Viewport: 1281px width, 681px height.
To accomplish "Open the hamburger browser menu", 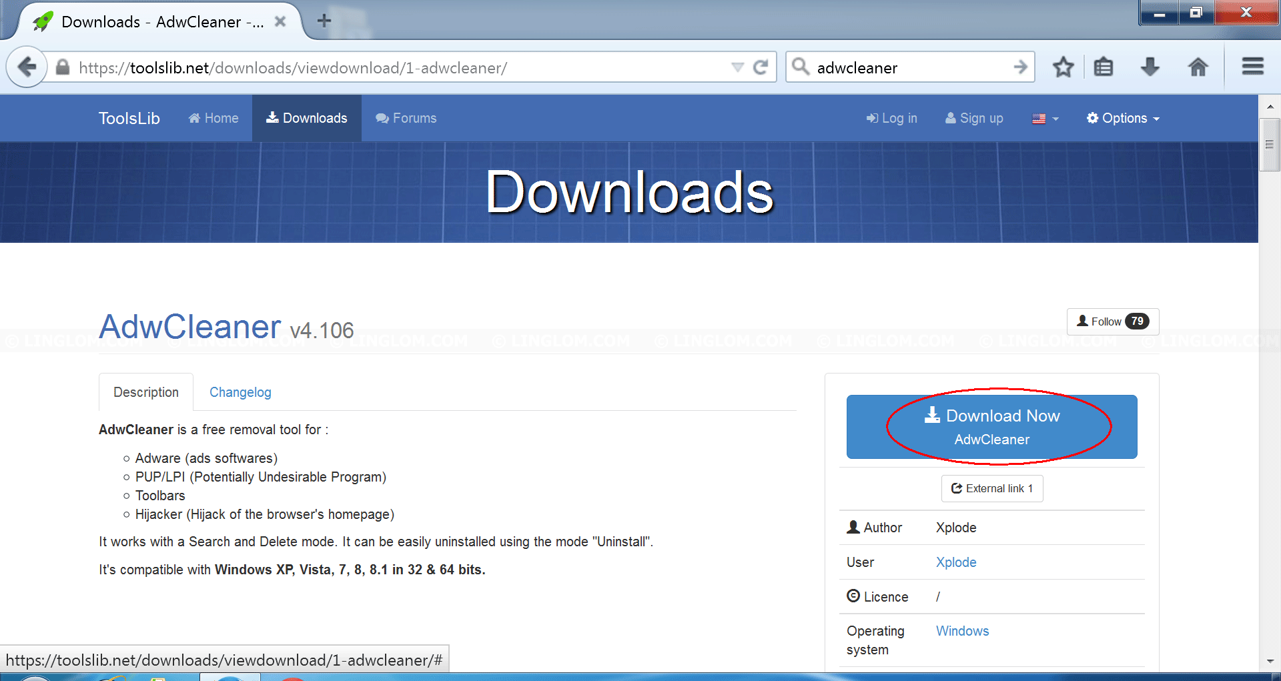I will [x=1252, y=66].
